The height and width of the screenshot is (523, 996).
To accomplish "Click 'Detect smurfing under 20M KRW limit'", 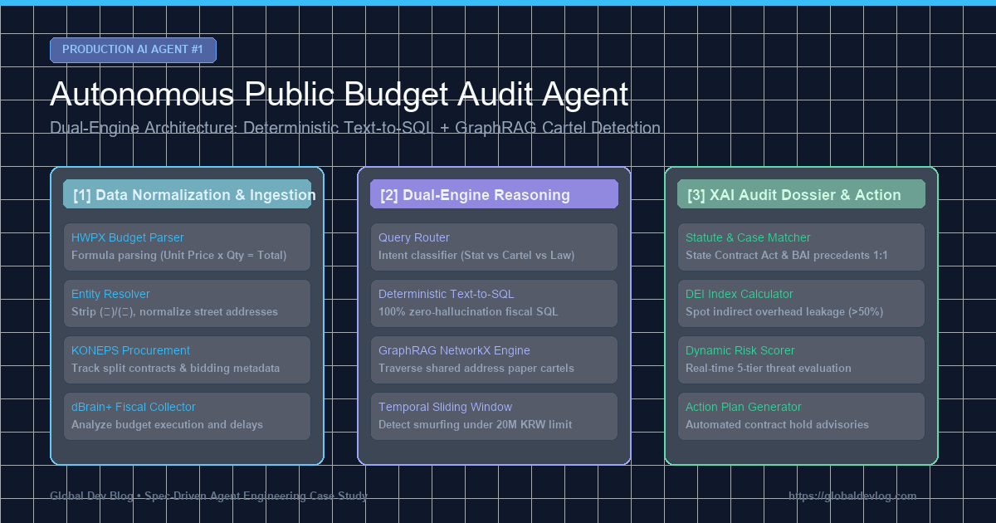I will pyautogui.click(x=475, y=424).
